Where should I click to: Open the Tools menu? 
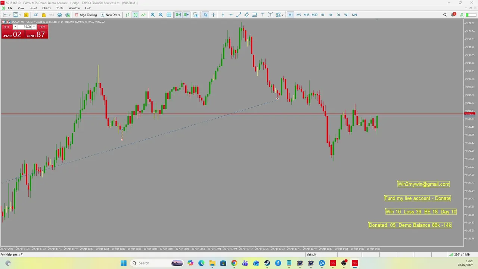60,8
